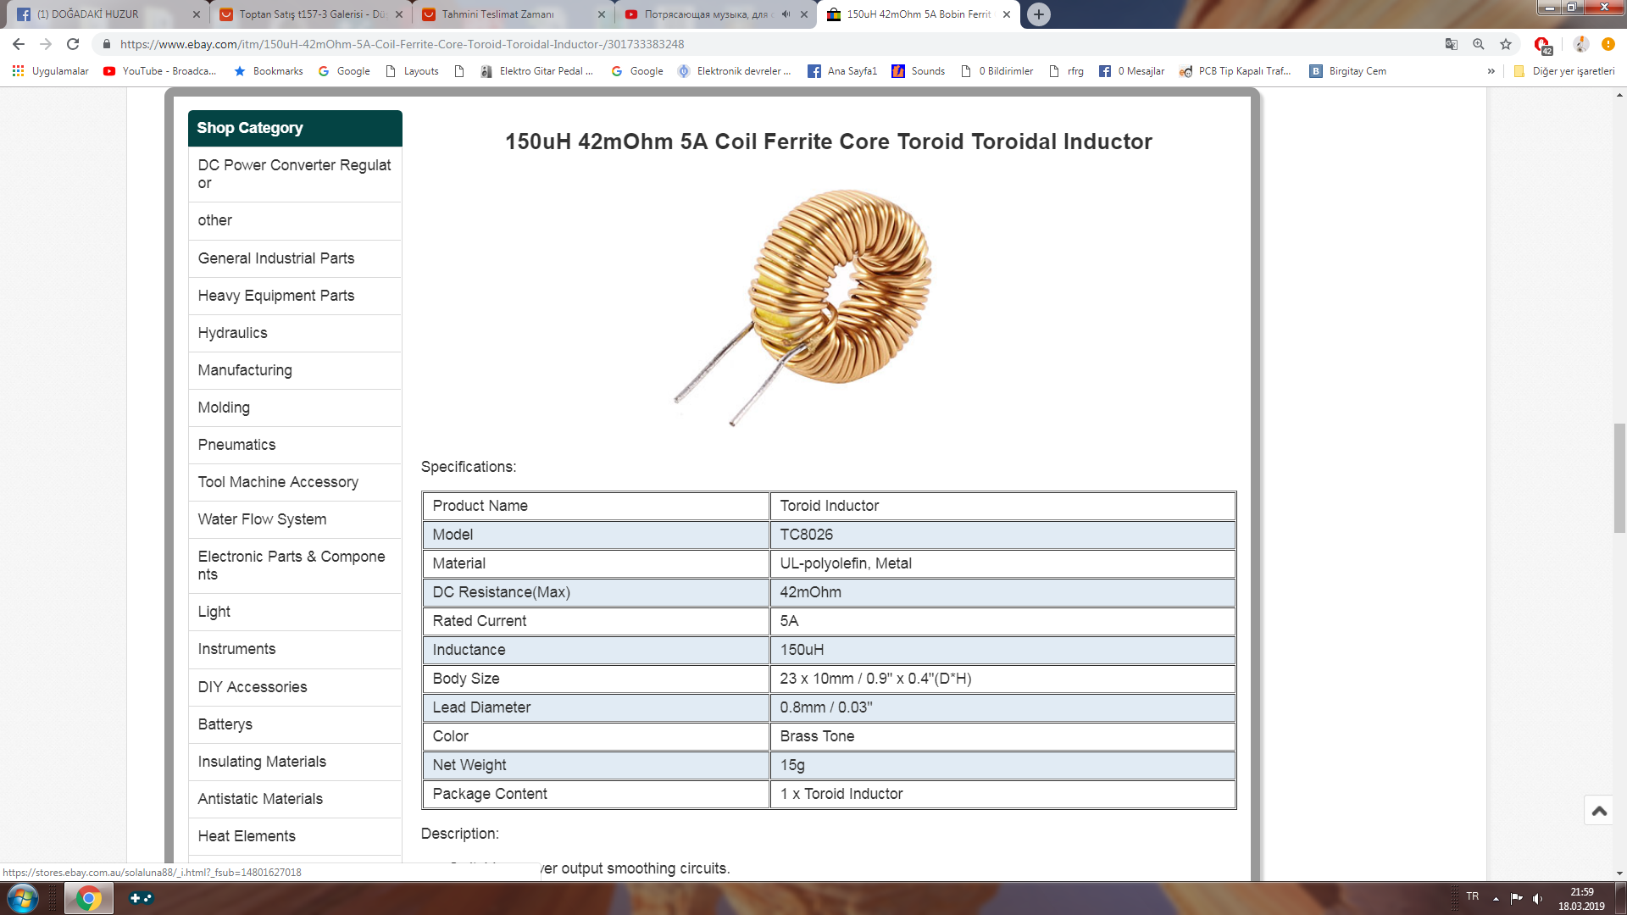
Task: Click the TR language indicator
Action: 1473,896
